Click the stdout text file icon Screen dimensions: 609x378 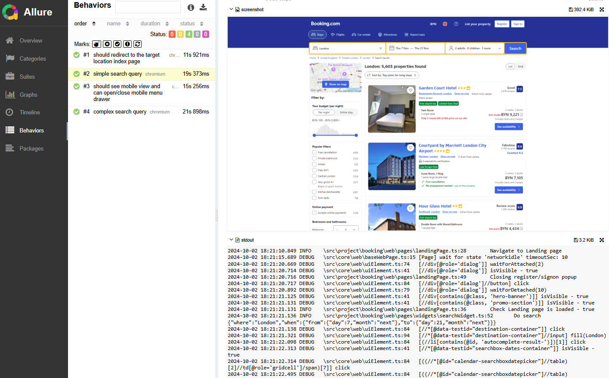tap(237, 240)
